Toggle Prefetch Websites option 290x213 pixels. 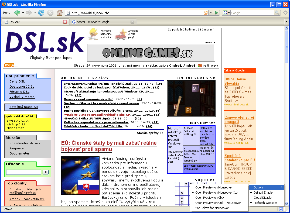267,203
